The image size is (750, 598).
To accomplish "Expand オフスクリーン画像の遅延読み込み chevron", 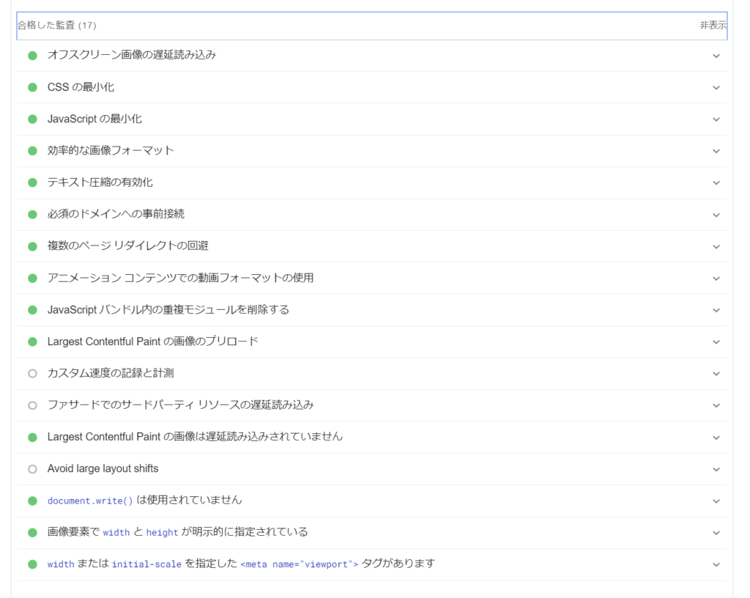I will (x=716, y=56).
